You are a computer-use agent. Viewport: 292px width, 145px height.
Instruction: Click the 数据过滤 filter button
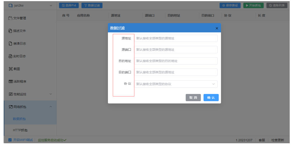(x=92, y=5)
